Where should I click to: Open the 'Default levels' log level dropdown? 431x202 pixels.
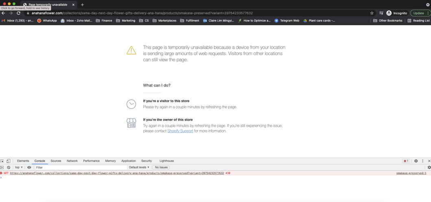(x=139, y=167)
